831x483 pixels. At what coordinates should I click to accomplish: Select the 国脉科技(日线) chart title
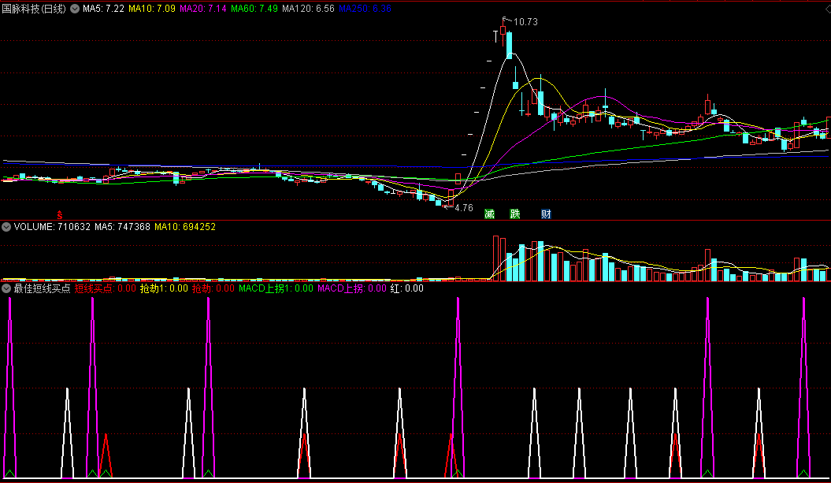click(x=34, y=9)
